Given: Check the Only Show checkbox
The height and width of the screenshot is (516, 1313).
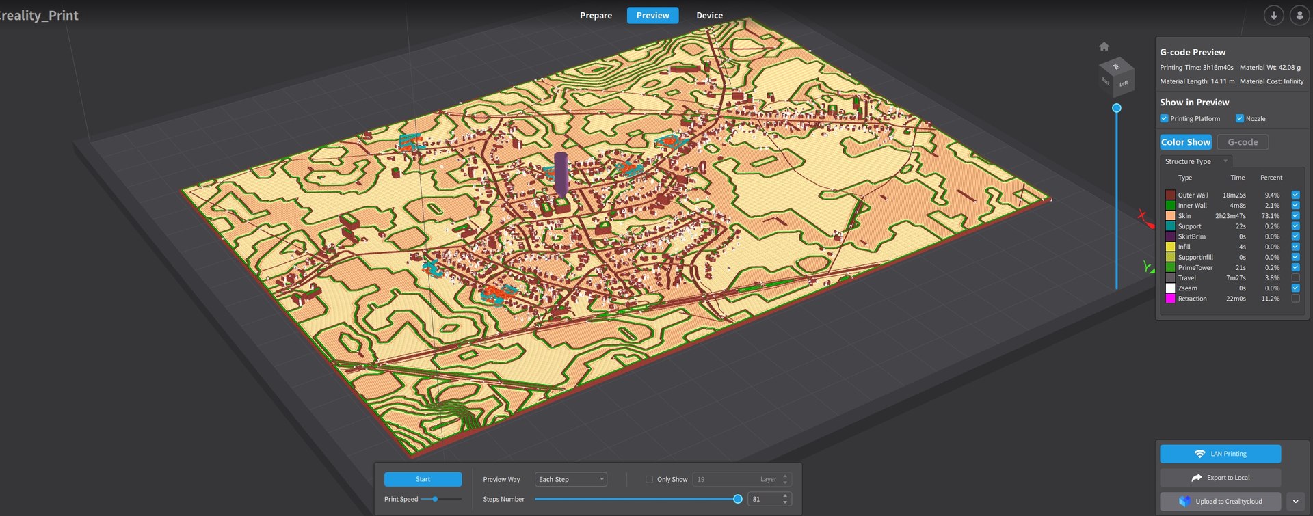Looking at the screenshot, I should tap(649, 479).
